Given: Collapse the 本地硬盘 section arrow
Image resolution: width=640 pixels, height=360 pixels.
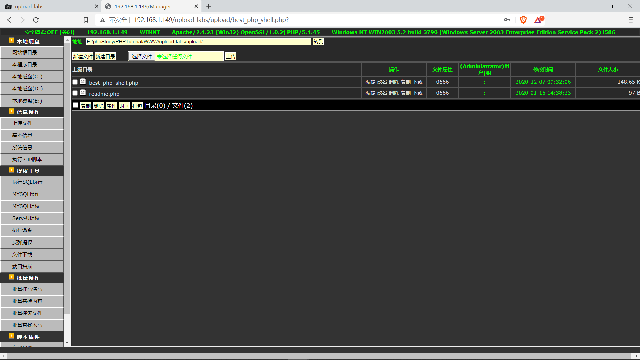Looking at the screenshot, I should click(11, 40).
